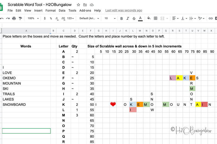The width and height of the screenshot is (217, 144).
Task: Select column C header
Action: (63, 31)
